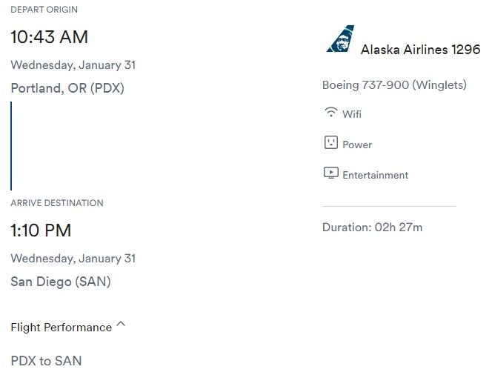Click the Entertainment screen icon
This screenshot has width=492, height=375.
click(331, 173)
